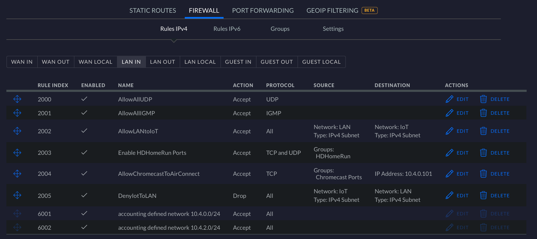Show the GUEST LOCAL ruleset
The image size is (537, 239).
(x=321, y=62)
